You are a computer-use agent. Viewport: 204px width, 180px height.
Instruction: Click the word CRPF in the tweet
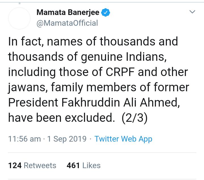pyautogui.click(x=120, y=72)
